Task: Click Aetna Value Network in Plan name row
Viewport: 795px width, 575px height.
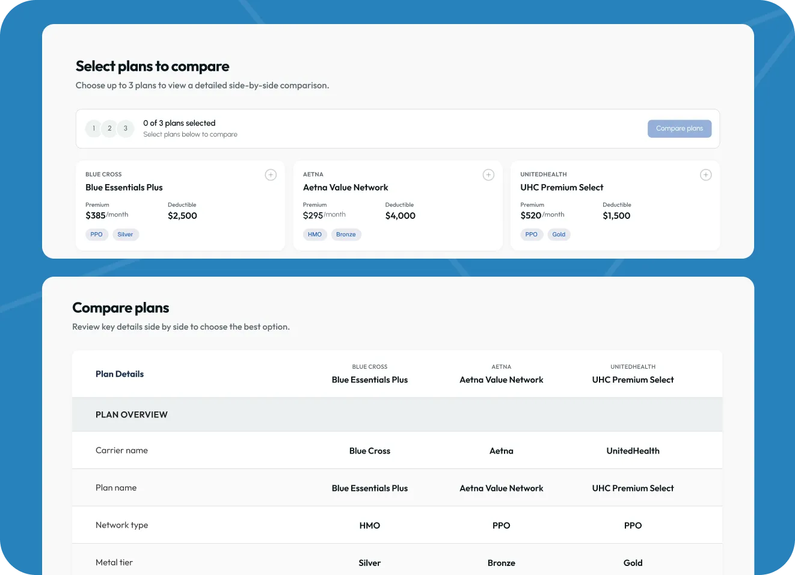Action: click(502, 488)
